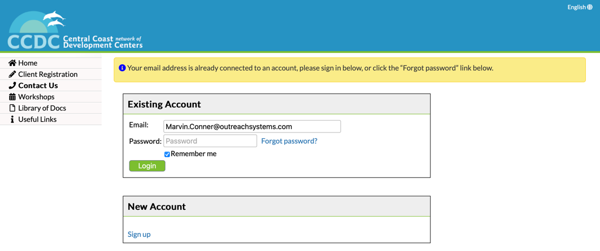Image resolution: width=600 pixels, height=251 pixels.
Task: Go to Library of Docs page
Action: [42, 108]
